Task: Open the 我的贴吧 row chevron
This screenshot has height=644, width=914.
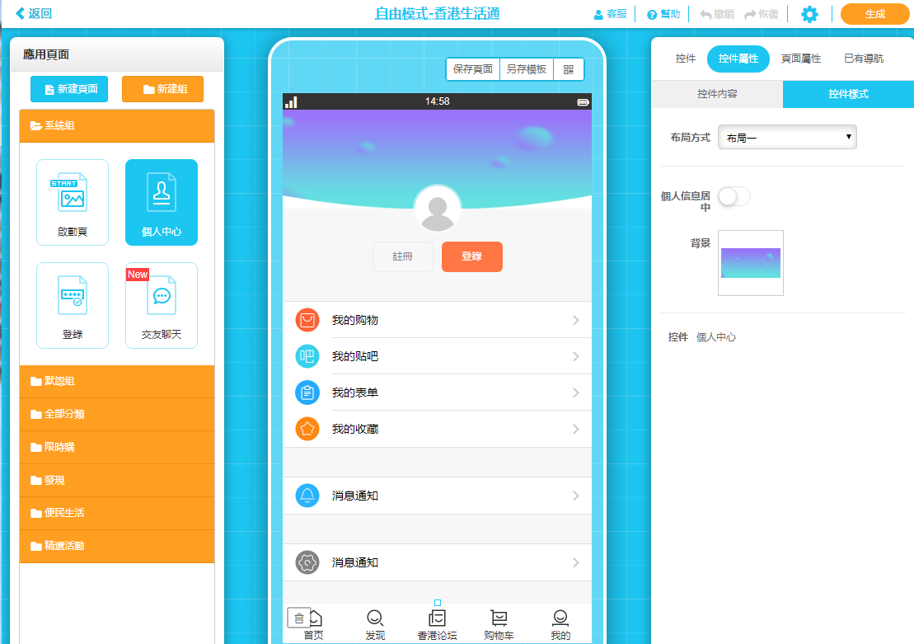Action: pos(576,356)
